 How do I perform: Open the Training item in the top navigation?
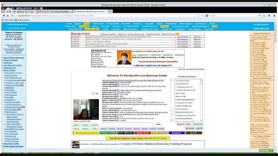(87, 24)
